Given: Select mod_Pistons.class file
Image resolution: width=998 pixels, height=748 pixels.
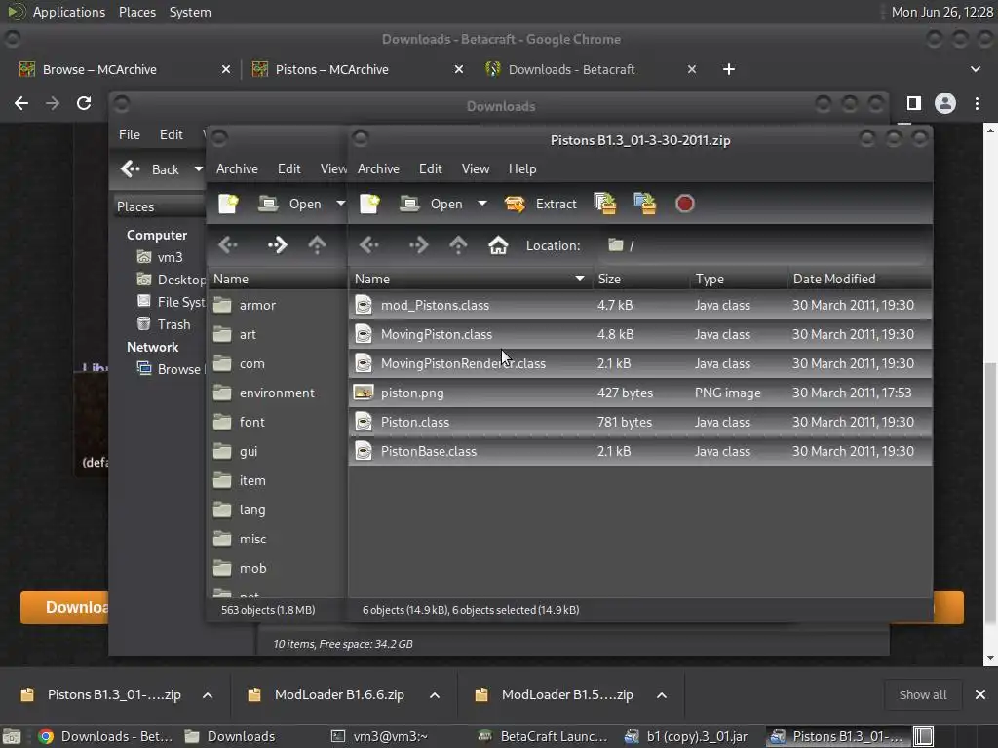Looking at the screenshot, I should [x=640, y=305].
